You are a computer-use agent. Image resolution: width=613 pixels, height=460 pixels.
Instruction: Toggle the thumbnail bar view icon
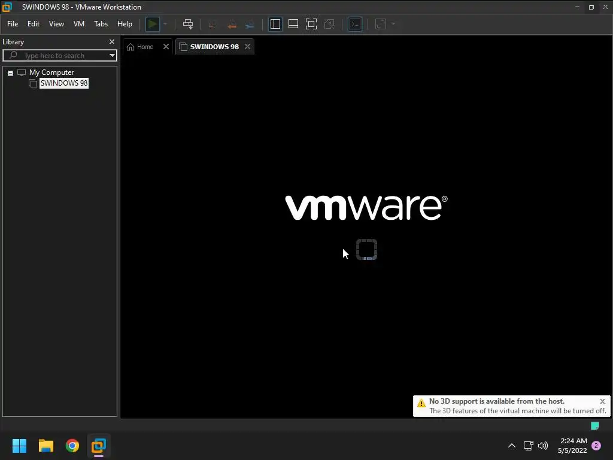tap(293, 24)
